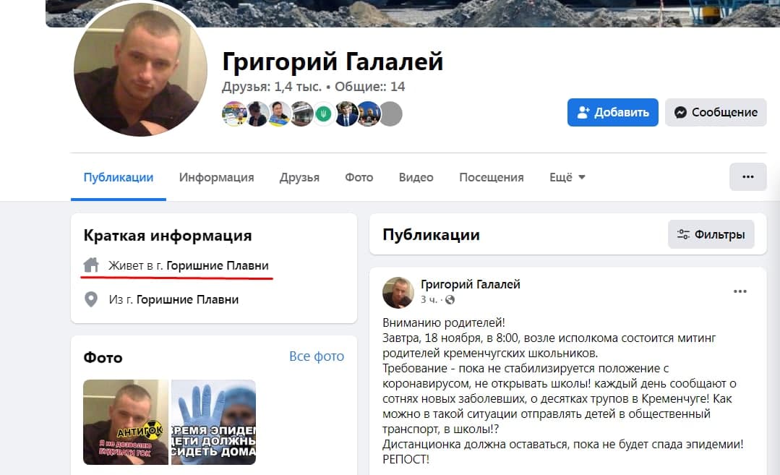Viewport: 780px width, 475px height.
Task: Expand the Ещё dropdown tab
Action: tap(567, 177)
